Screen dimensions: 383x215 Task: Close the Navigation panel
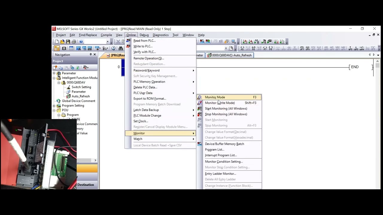95,55
